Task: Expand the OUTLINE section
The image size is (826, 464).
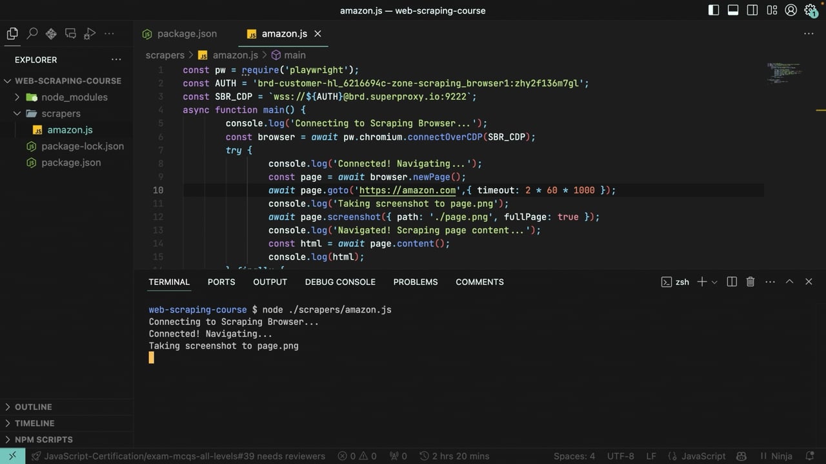Action: 67,407
